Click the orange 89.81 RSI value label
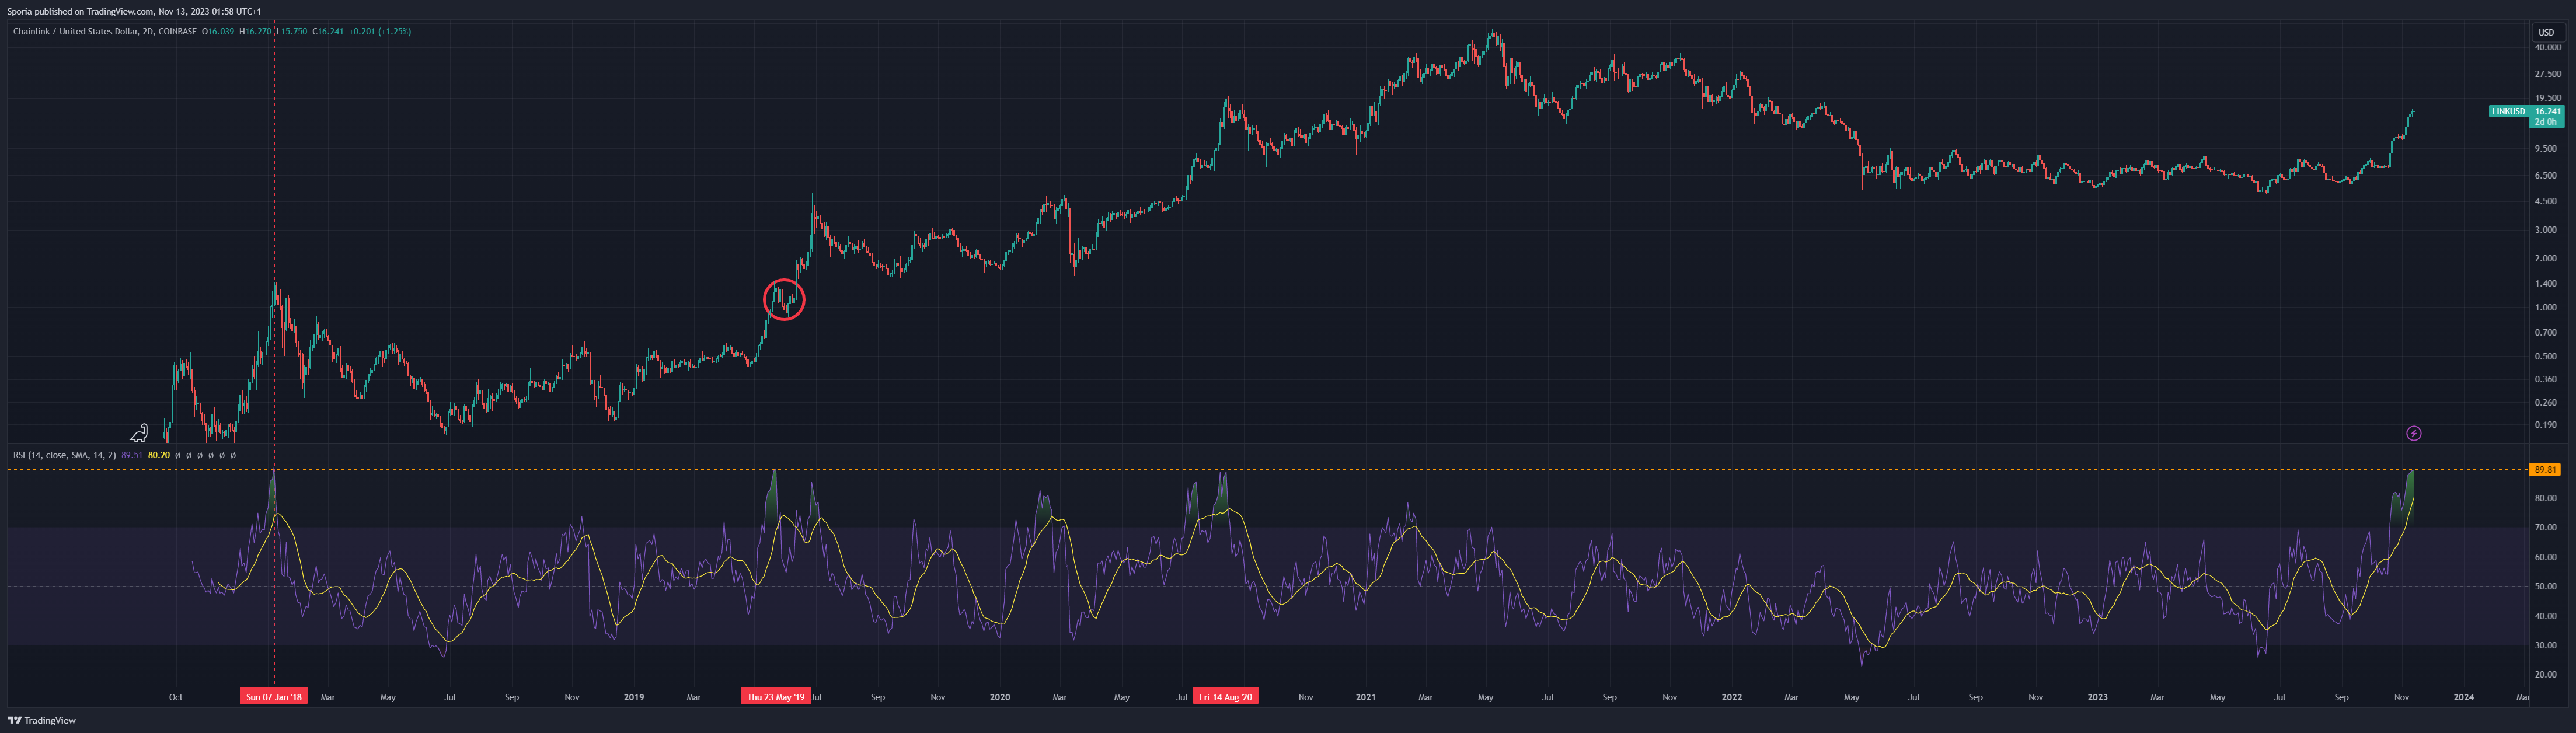This screenshot has height=733, width=2576. (2545, 469)
